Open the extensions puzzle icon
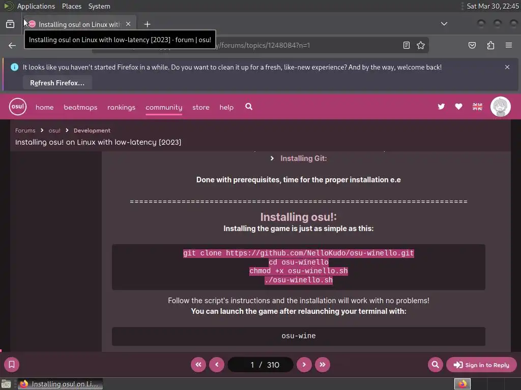The width and height of the screenshot is (521, 390). 490,45
